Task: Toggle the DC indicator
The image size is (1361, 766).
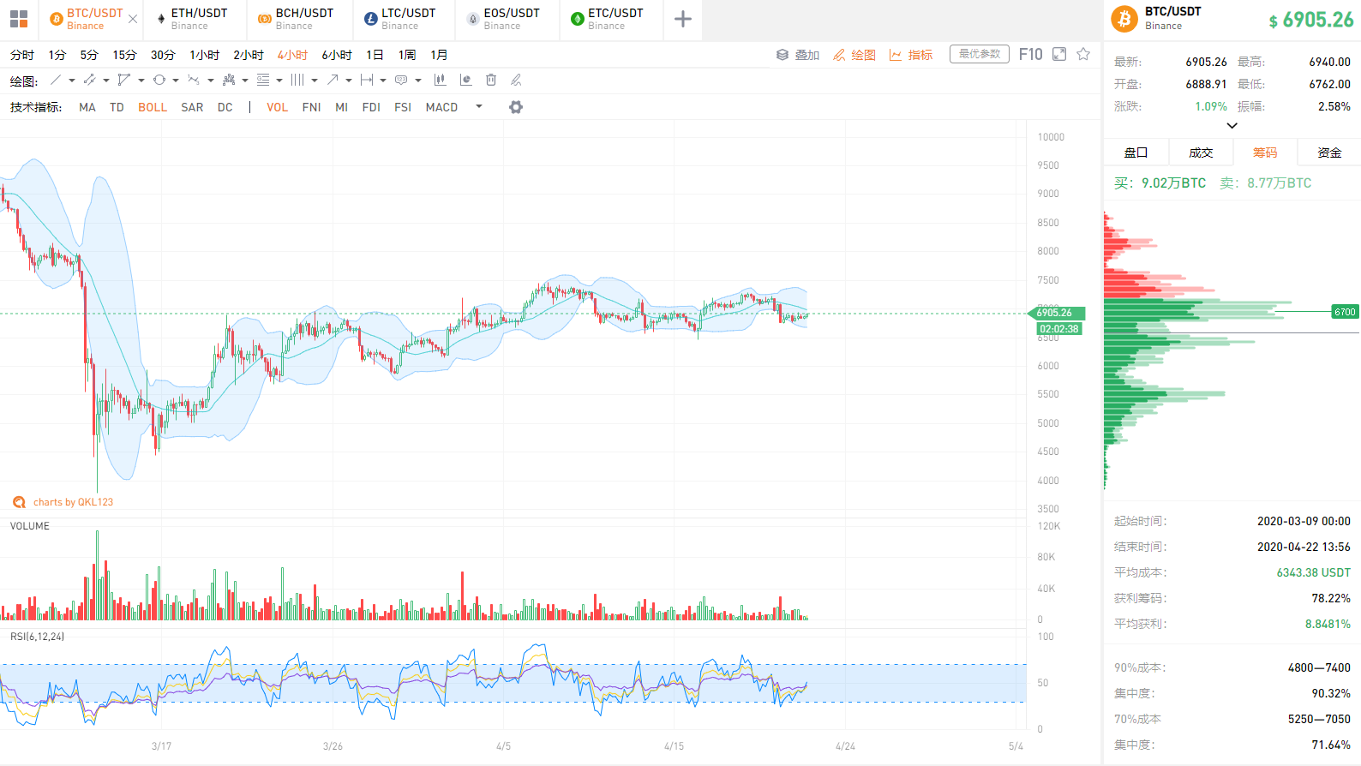Action: click(225, 107)
